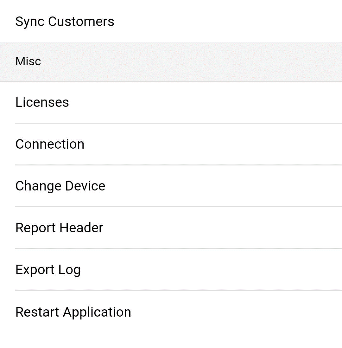Image resolution: width=342 pixels, height=348 pixels.
Task: Click the Restart Application text label
Action: (73, 312)
